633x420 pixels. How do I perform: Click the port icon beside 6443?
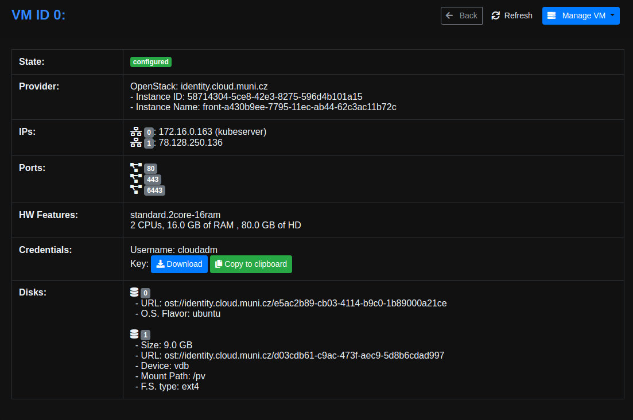click(x=136, y=189)
